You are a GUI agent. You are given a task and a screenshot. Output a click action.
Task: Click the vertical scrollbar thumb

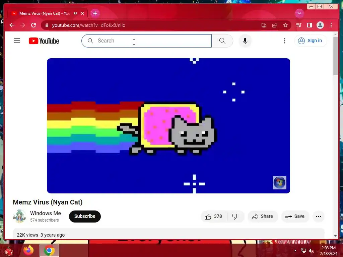335,56
